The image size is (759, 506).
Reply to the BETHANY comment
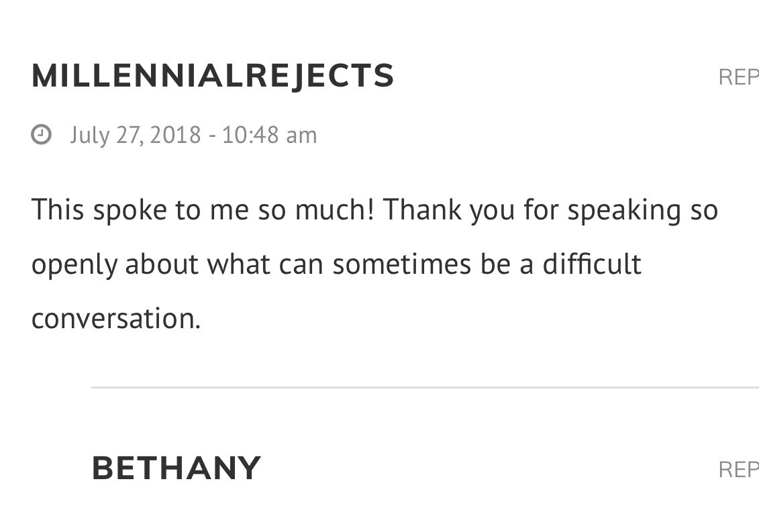739,469
